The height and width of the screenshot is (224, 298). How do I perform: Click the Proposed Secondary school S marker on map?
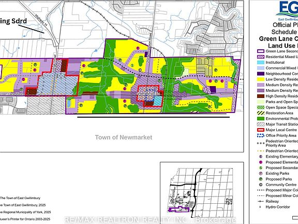pyautogui.click(x=132, y=65)
